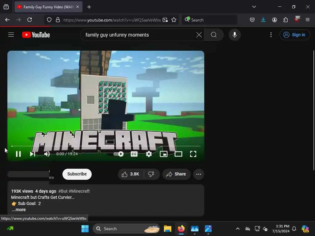Viewport: 315px width, 236px height.
Task: Submit search with magnifier button
Action: click(214, 35)
